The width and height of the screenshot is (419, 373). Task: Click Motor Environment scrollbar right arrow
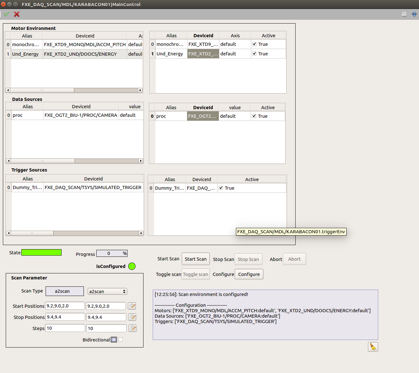(140, 90)
